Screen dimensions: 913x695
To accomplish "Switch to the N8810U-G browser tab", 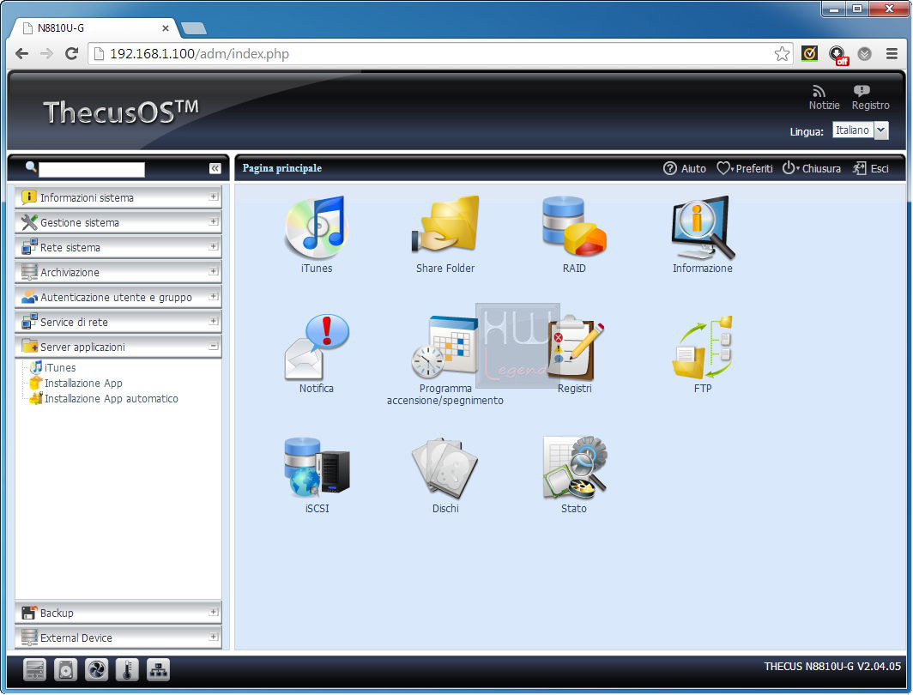I will point(94,28).
